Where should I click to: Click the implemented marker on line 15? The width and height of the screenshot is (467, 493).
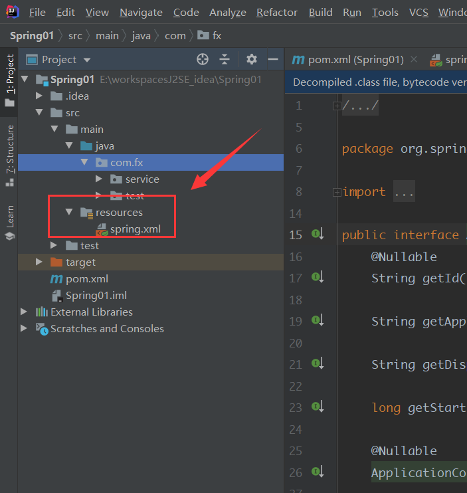[318, 234]
